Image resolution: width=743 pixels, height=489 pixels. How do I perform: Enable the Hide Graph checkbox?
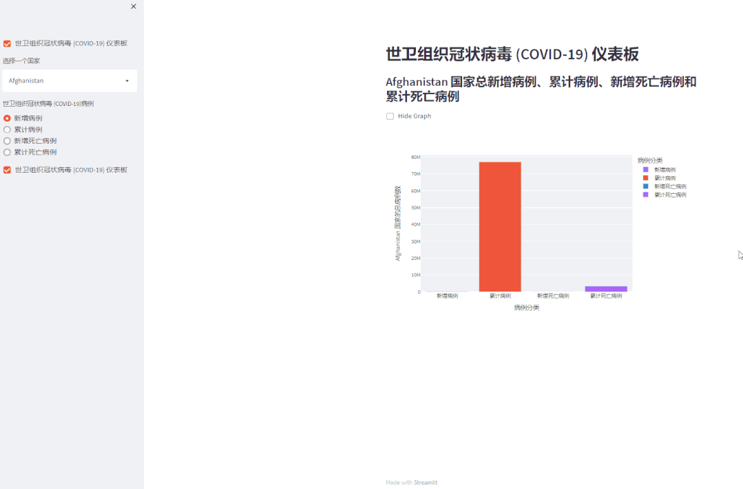[390, 116]
